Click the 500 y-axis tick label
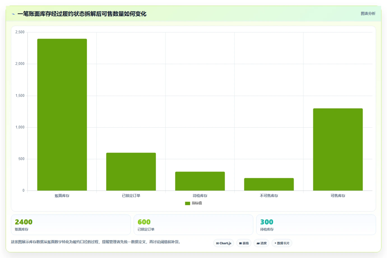387x258 pixels. 22,159
